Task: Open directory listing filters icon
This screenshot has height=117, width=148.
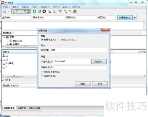Action: (60, 11)
